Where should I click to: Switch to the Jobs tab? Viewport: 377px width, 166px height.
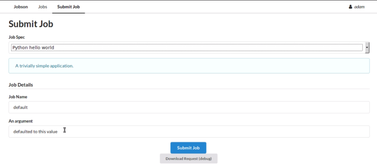coord(43,7)
